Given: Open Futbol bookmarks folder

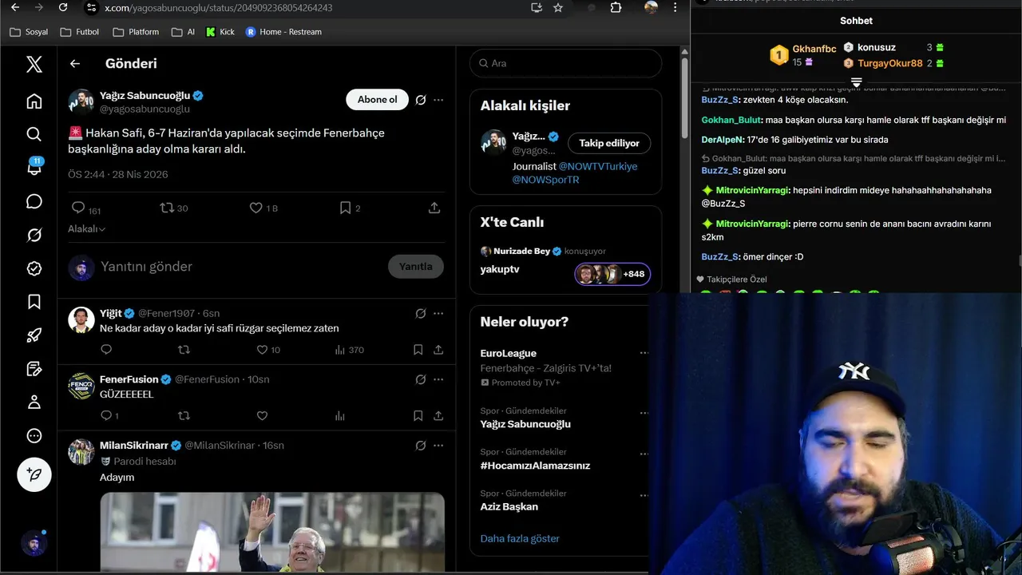Looking at the screenshot, I should (80, 32).
